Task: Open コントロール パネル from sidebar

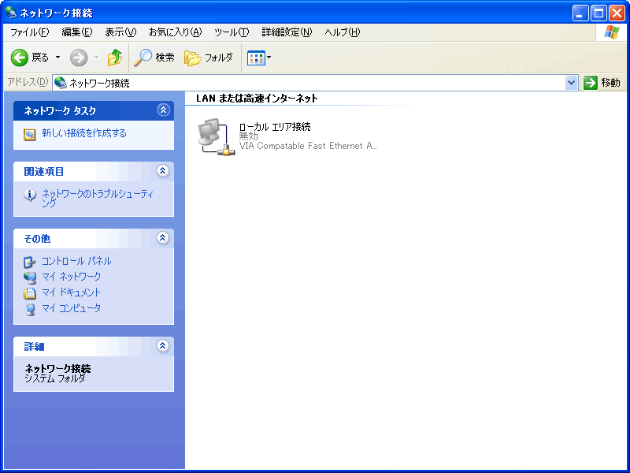Action: [76, 261]
